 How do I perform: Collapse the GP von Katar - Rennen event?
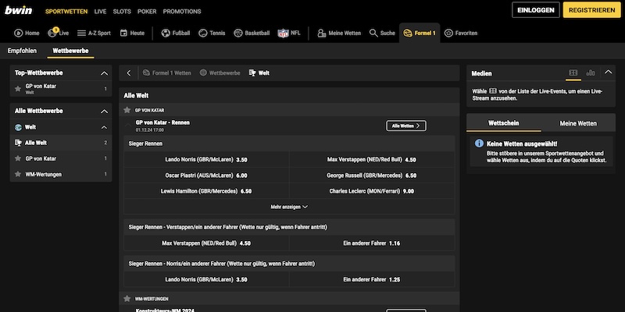(x=128, y=126)
